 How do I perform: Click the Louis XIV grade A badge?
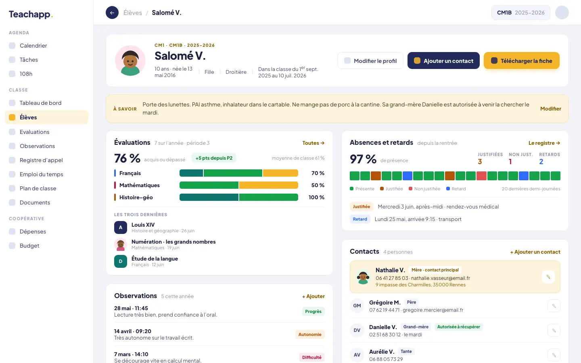coord(121,227)
